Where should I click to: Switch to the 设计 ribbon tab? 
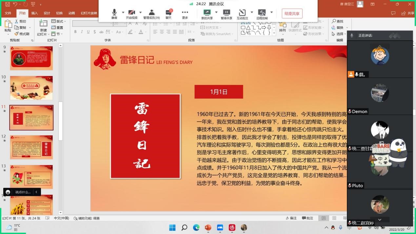[47, 13]
